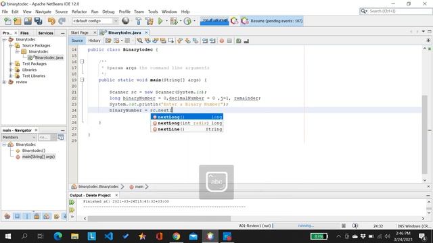Viewport: 433px width, 243px height.
Task: Collapse the binarytodec project node
Action: click(x=4, y=39)
